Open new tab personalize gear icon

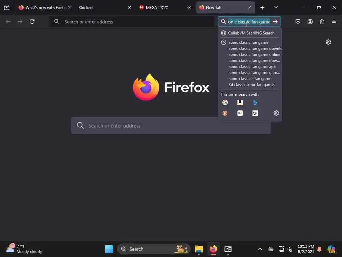[x=328, y=42]
